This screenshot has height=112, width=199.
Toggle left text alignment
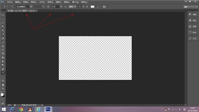(x=80, y=6)
